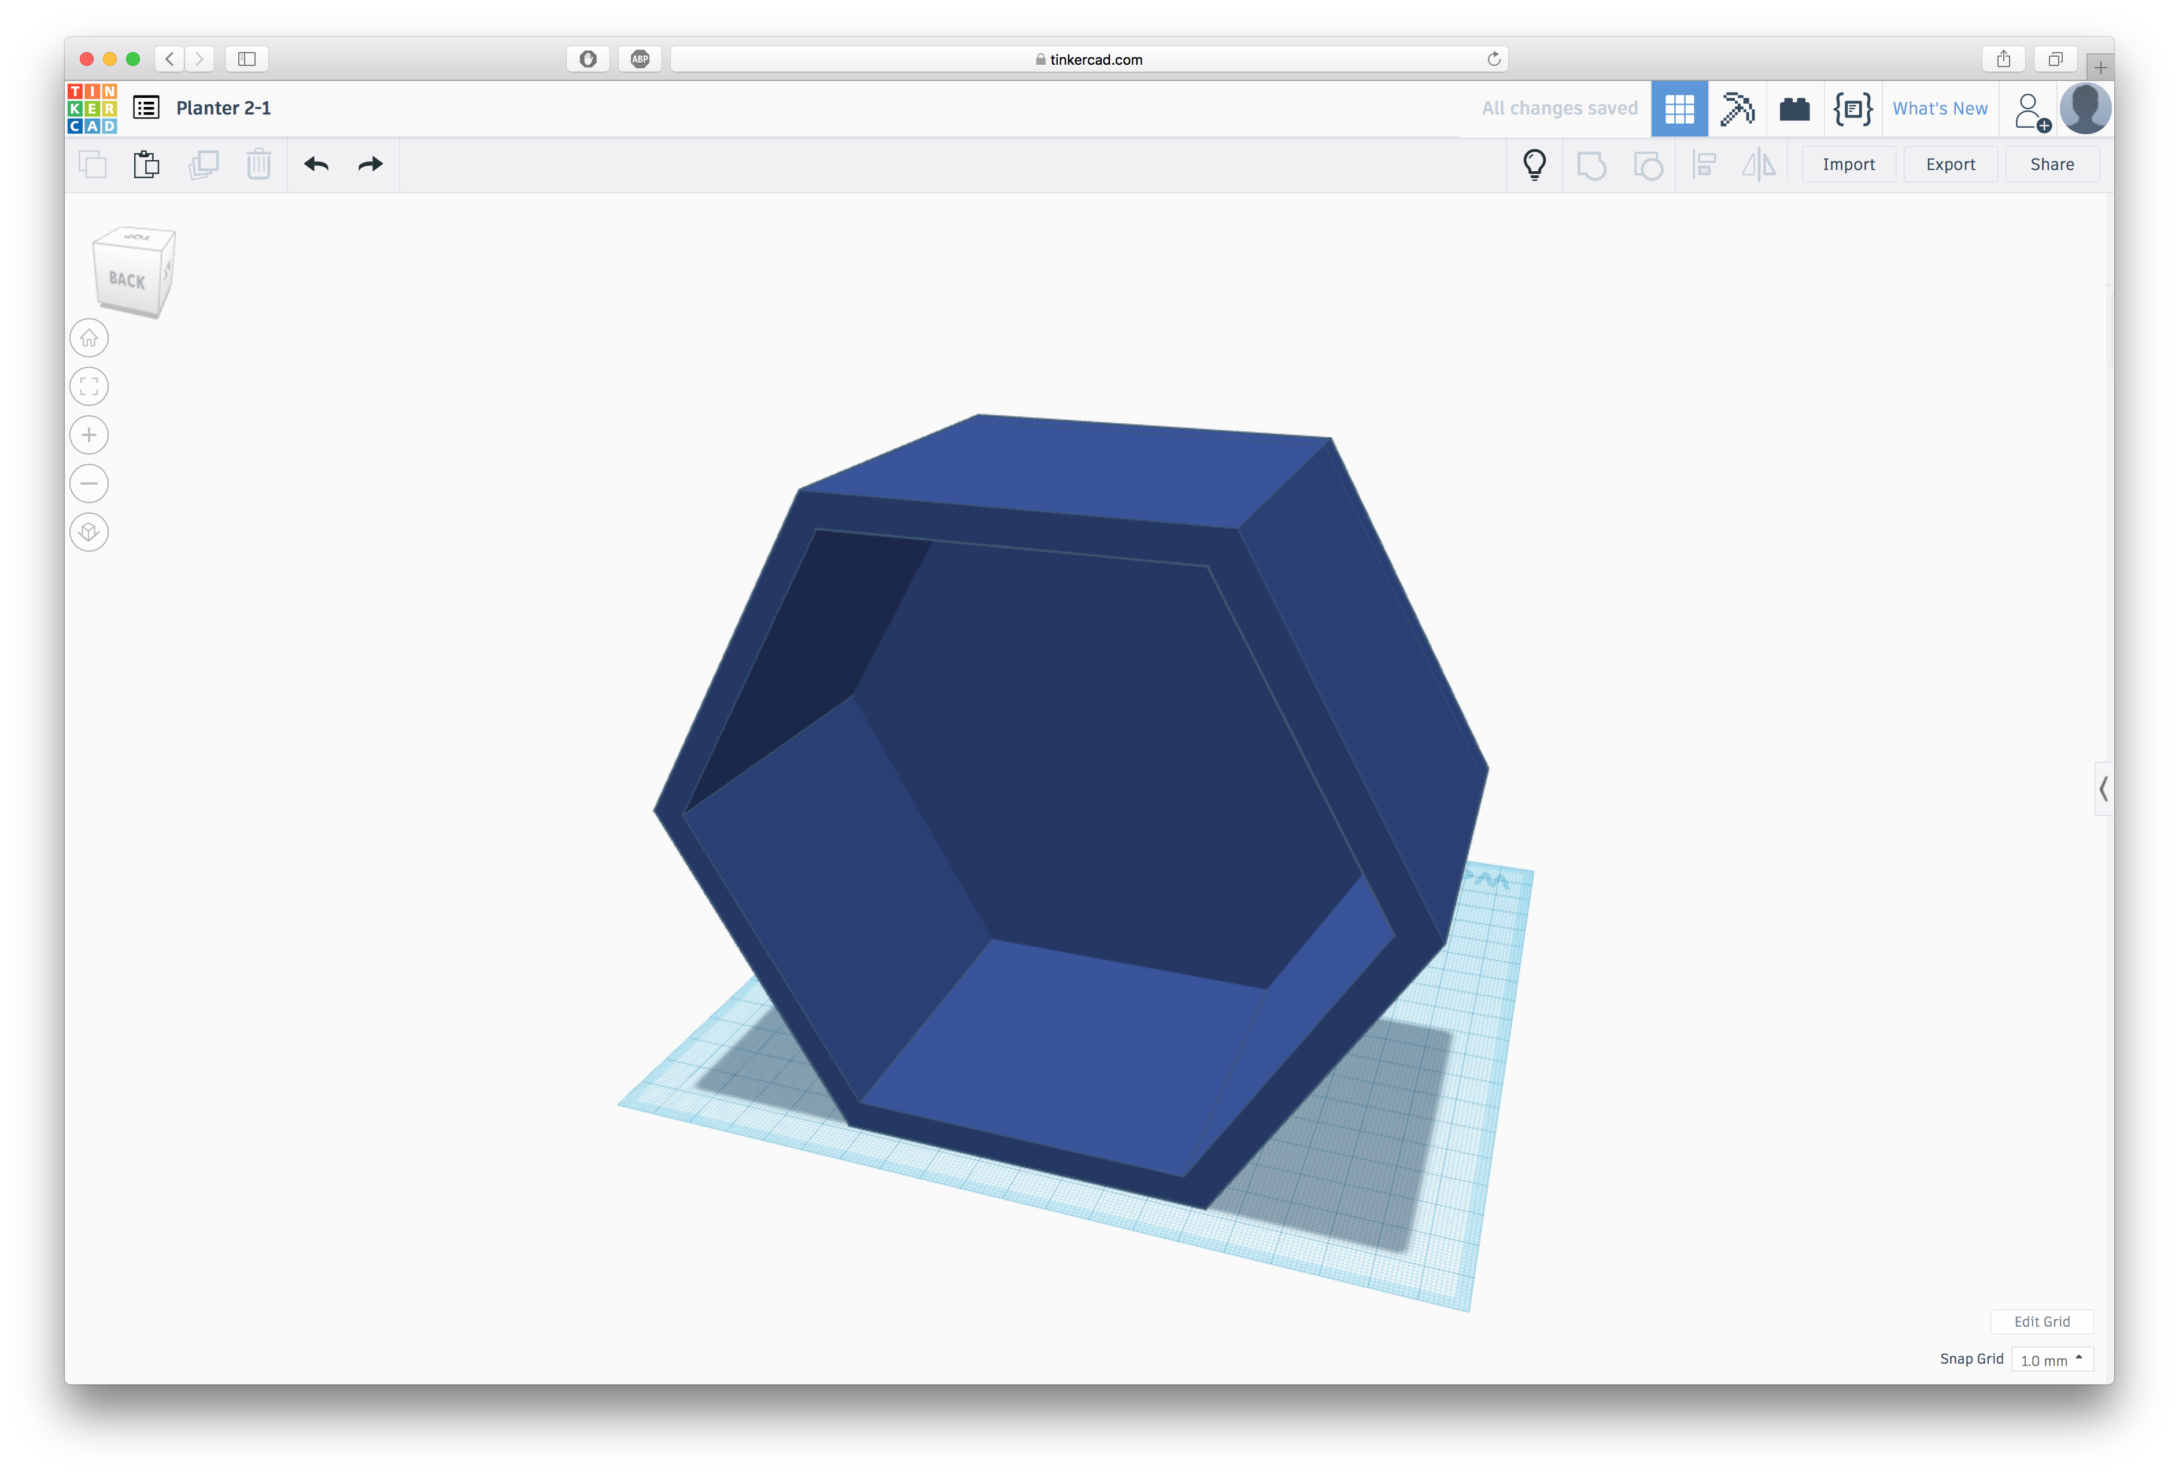Open the user profile avatar
Image resolution: width=2179 pixels, height=1477 pixels.
tap(2084, 109)
